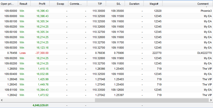Select open price 109.60300
This screenshot has height=108, width=213.
pyautogui.click(x=11, y=48)
